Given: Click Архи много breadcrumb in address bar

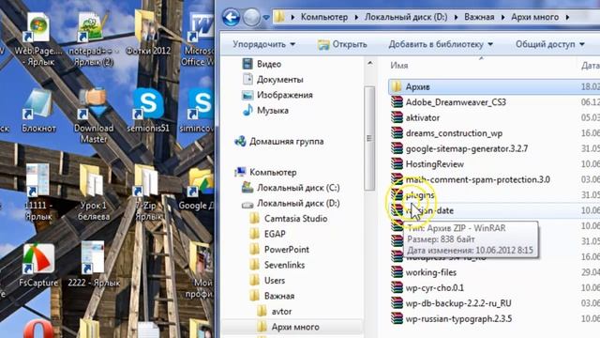Looking at the screenshot, I should pyautogui.click(x=535, y=17).
